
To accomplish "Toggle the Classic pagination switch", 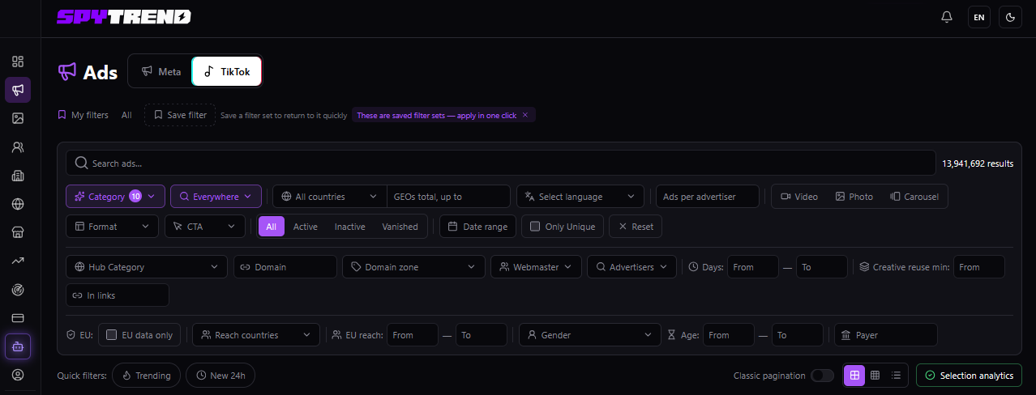I will pyautogui.click(x=822, y=376).
